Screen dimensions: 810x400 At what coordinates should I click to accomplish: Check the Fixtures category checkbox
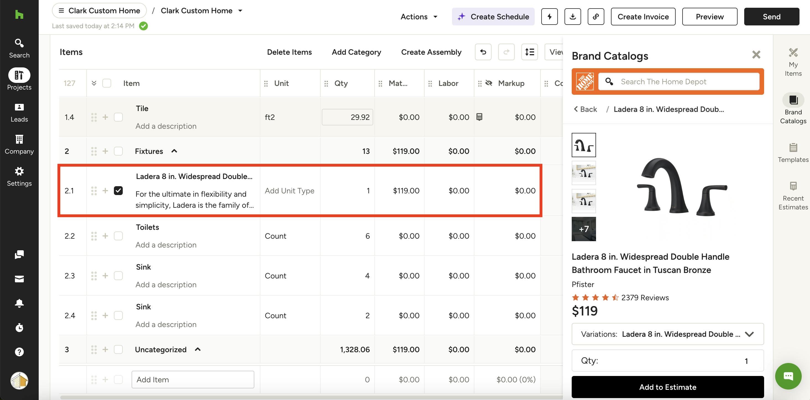pyautogui.click(x=118, y=151)
